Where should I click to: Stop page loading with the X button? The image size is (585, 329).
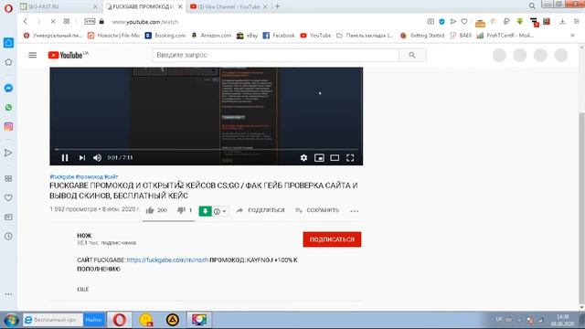coord(53,22)
